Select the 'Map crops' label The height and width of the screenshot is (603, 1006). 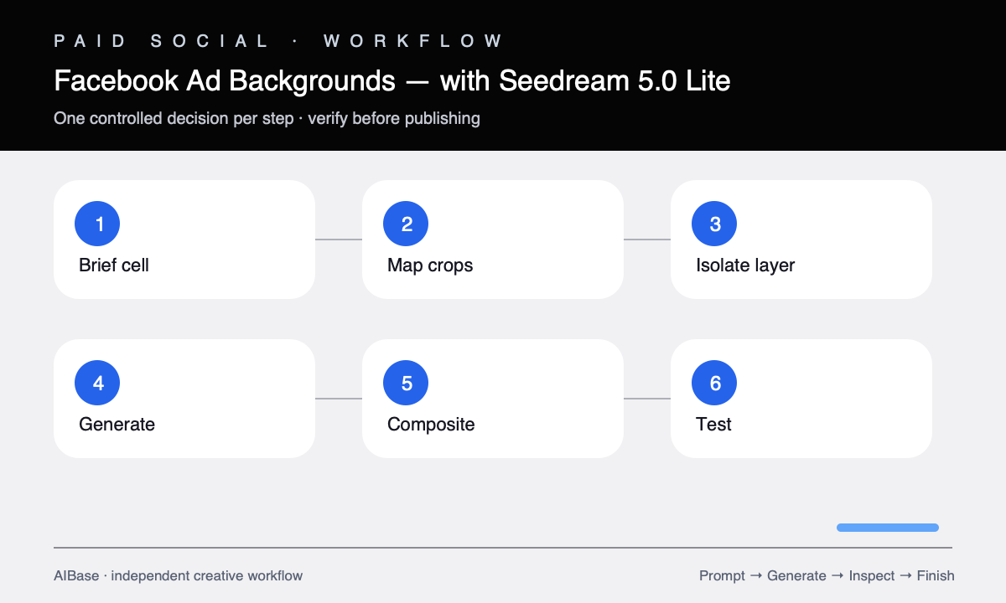[x=430, y=265]
